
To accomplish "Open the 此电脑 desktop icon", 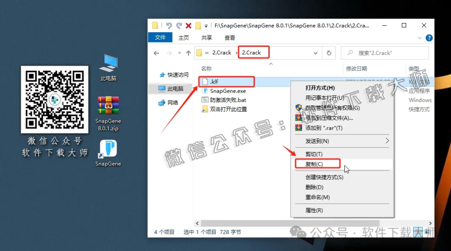I will click(108, 67).
